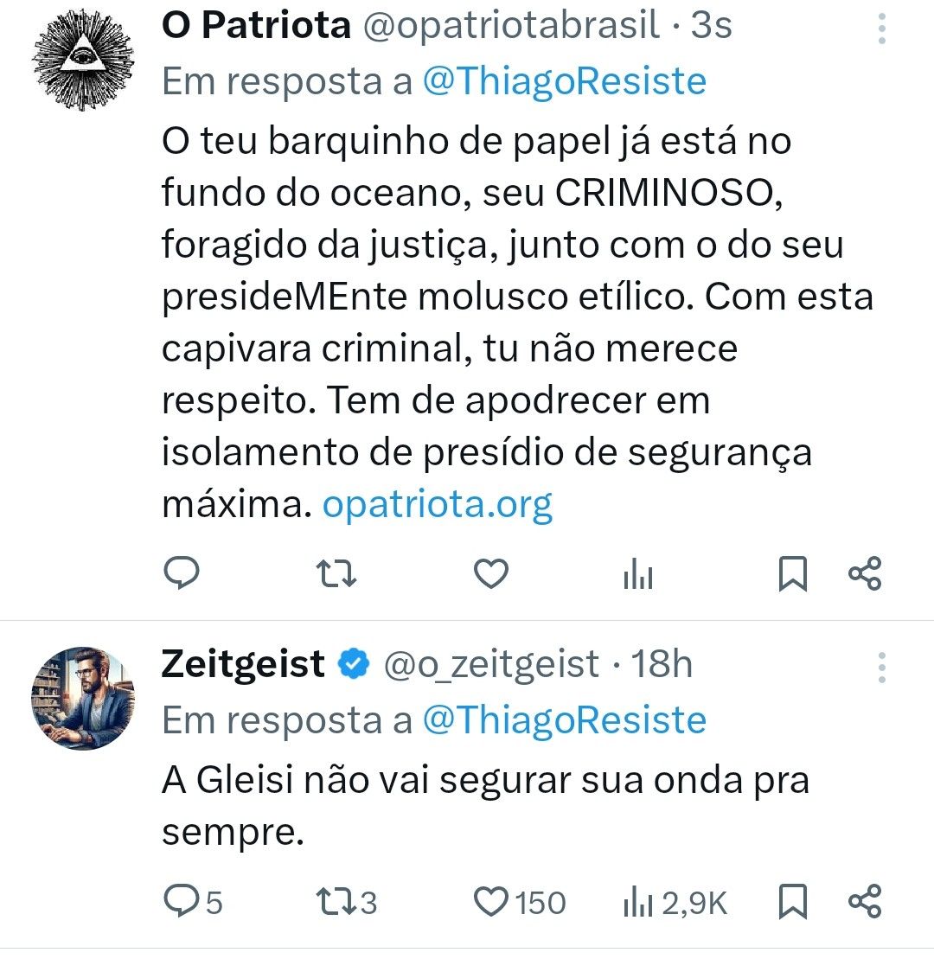The width and height of the screenshot is (934, 959).
Task: View analytics for O Patriota's tweet
Action: pyautogui.click(x=638, y=575)
